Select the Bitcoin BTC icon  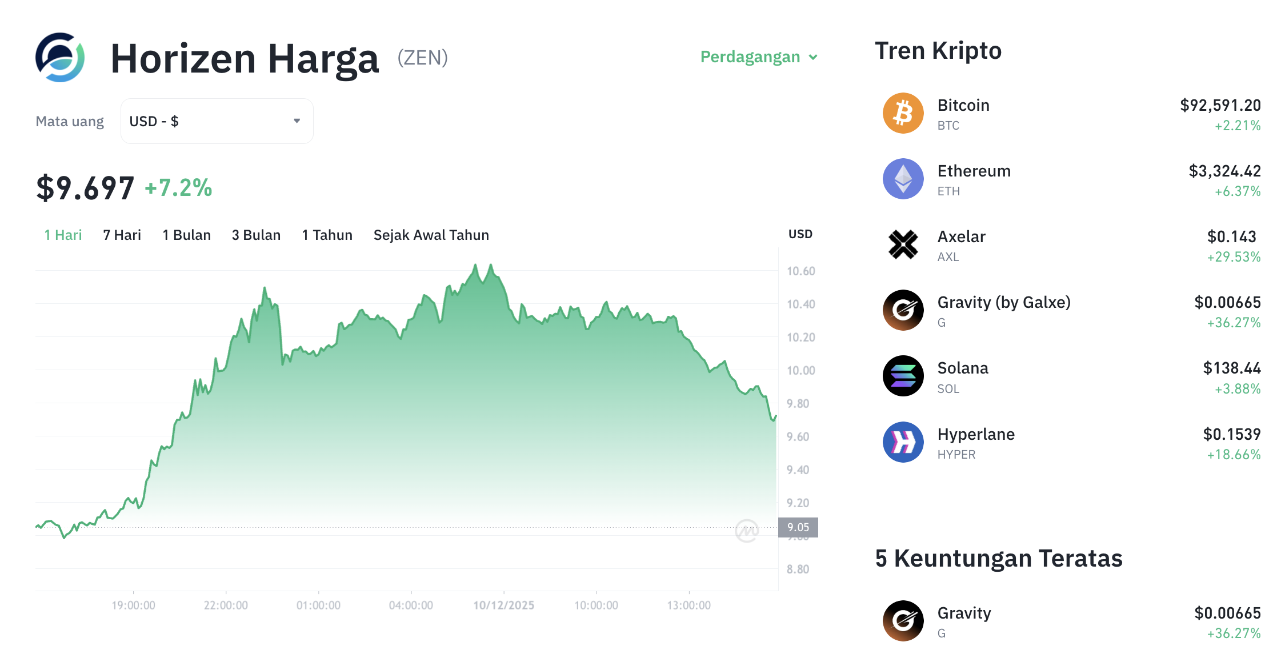point(903,113)
